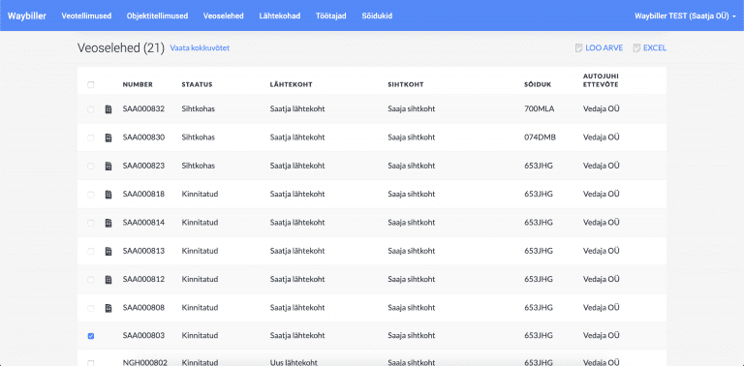
Task: Open the Sõidukid menu item
Action: click(377, 15)
